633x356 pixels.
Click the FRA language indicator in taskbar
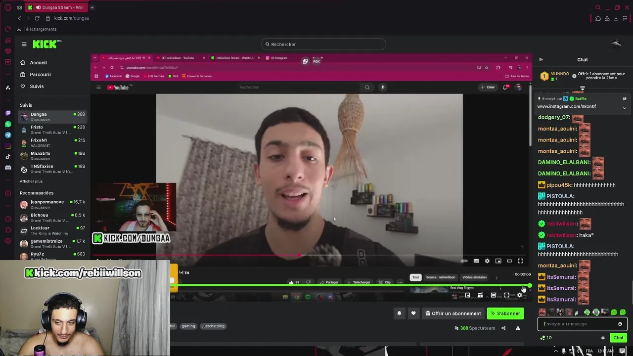coord(589,351)
